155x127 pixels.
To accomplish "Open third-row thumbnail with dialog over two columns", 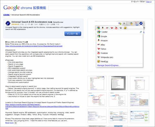I will coord(118,116).
